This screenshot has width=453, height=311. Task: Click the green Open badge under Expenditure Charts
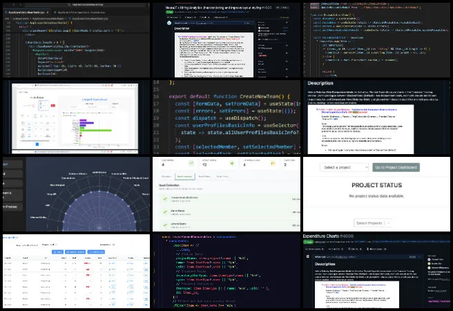308,242
